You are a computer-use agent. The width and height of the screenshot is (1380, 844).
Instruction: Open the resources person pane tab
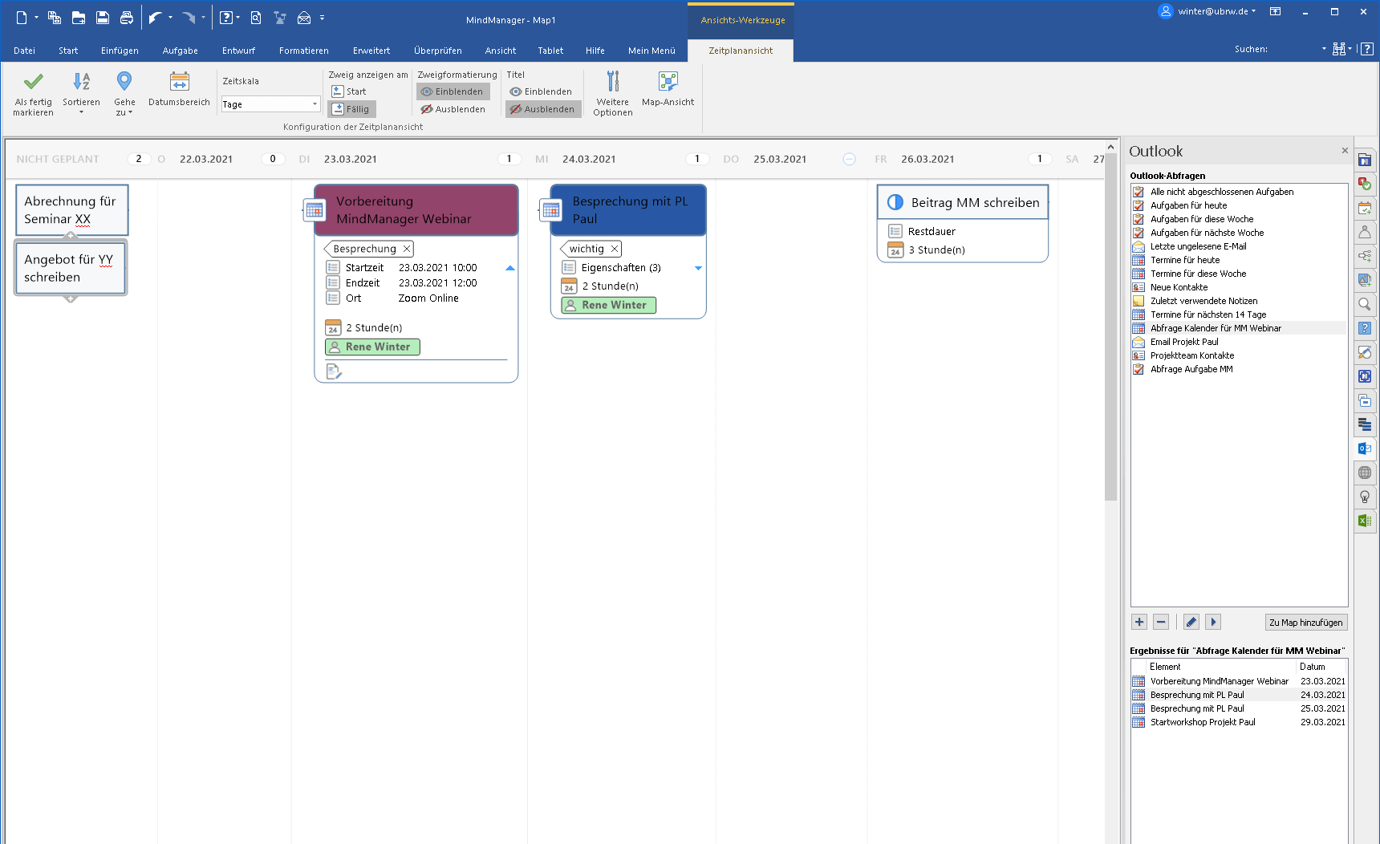tap(1364, 232)
